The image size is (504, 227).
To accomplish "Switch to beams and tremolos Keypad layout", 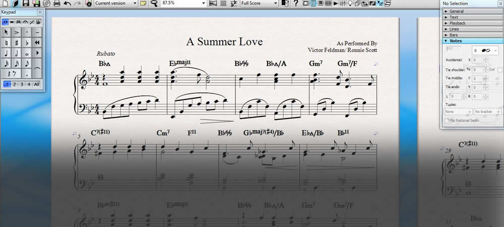I will [19, 22].
